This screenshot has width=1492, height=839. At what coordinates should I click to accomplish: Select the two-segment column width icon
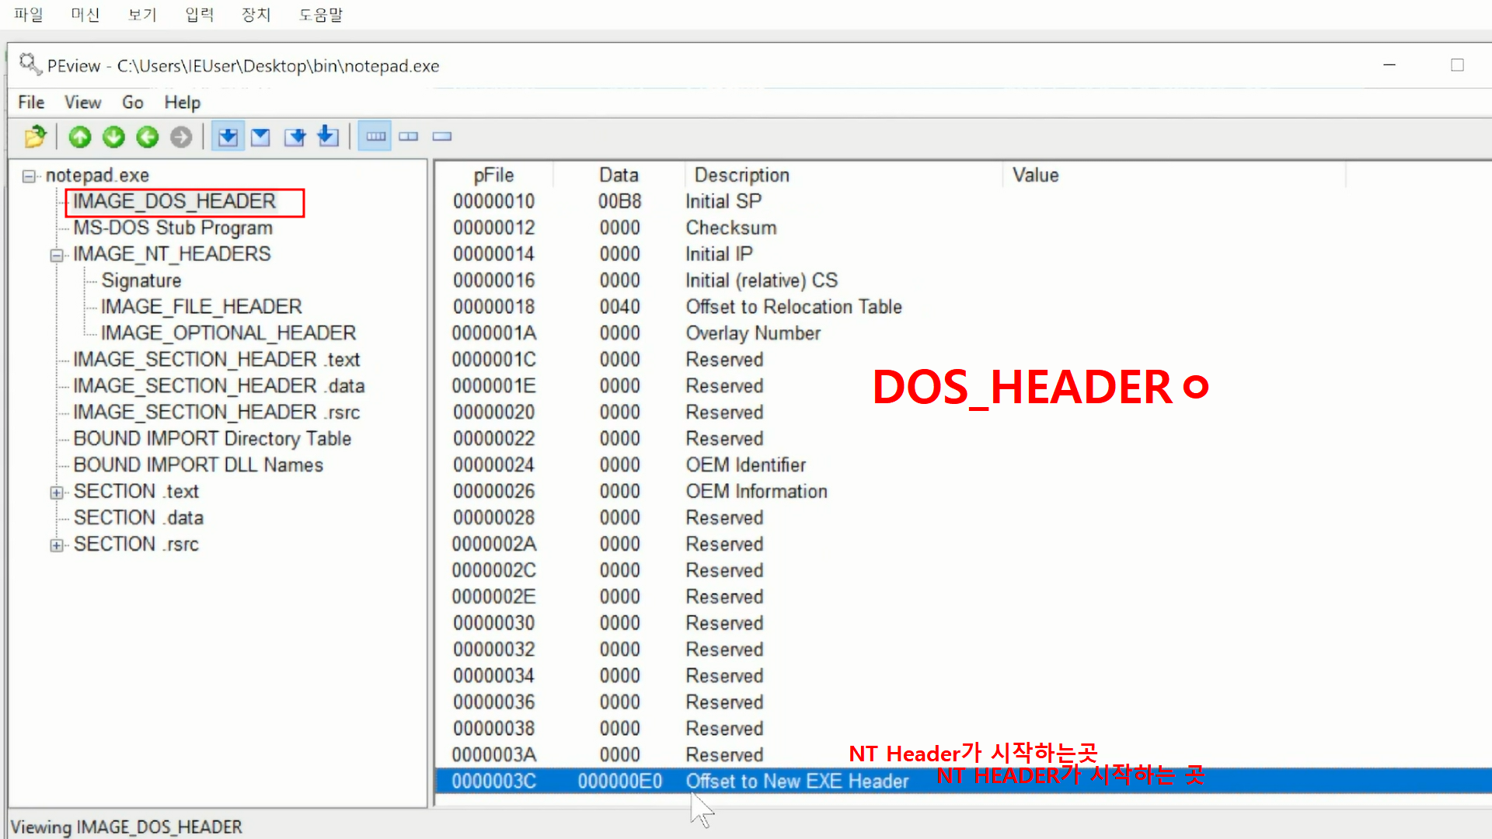pos(409,137)
